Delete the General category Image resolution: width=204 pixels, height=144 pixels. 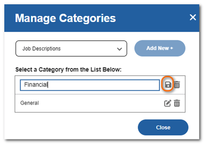[177, 103]
